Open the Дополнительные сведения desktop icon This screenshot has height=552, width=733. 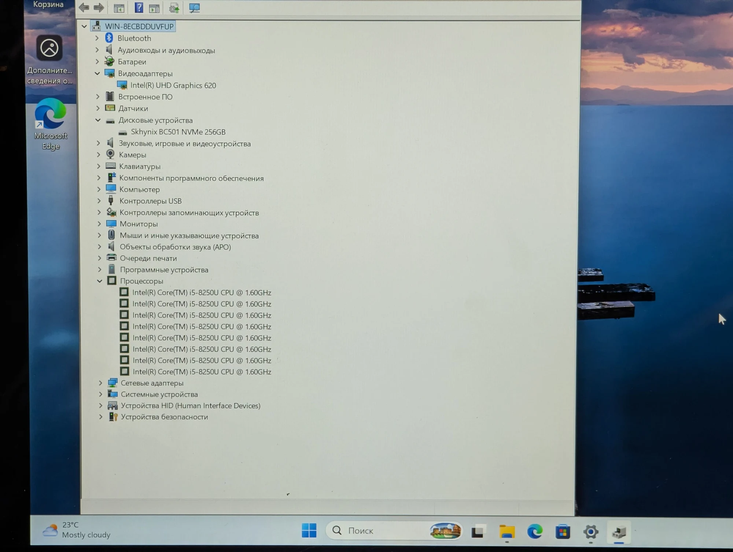coord(49,60)
